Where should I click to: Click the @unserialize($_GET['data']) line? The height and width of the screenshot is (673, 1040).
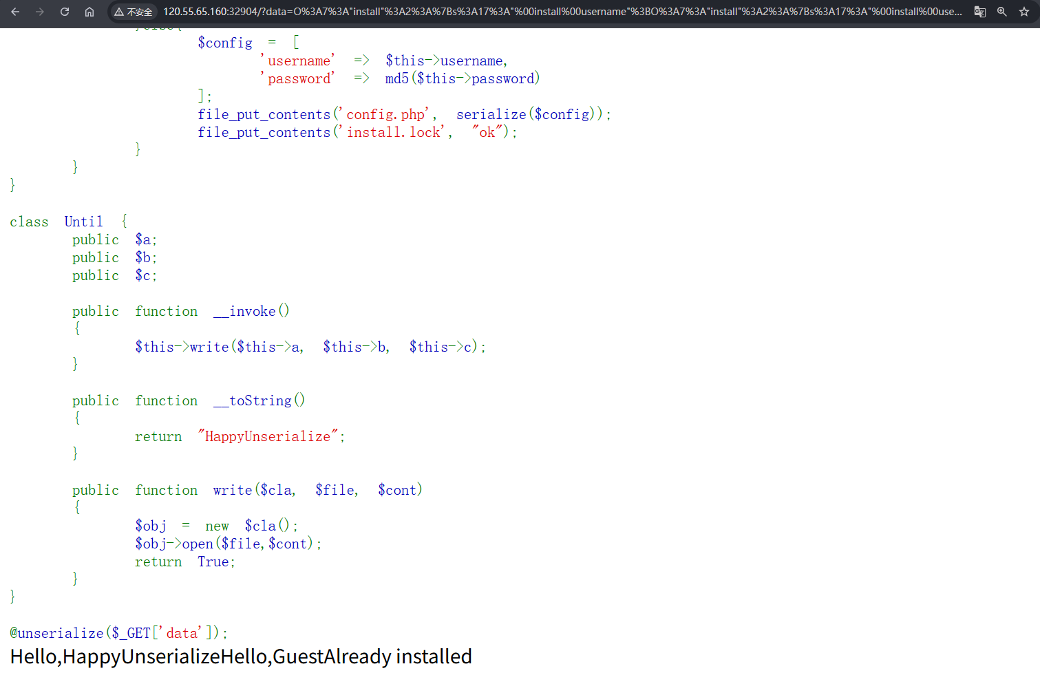click(118, 633)
